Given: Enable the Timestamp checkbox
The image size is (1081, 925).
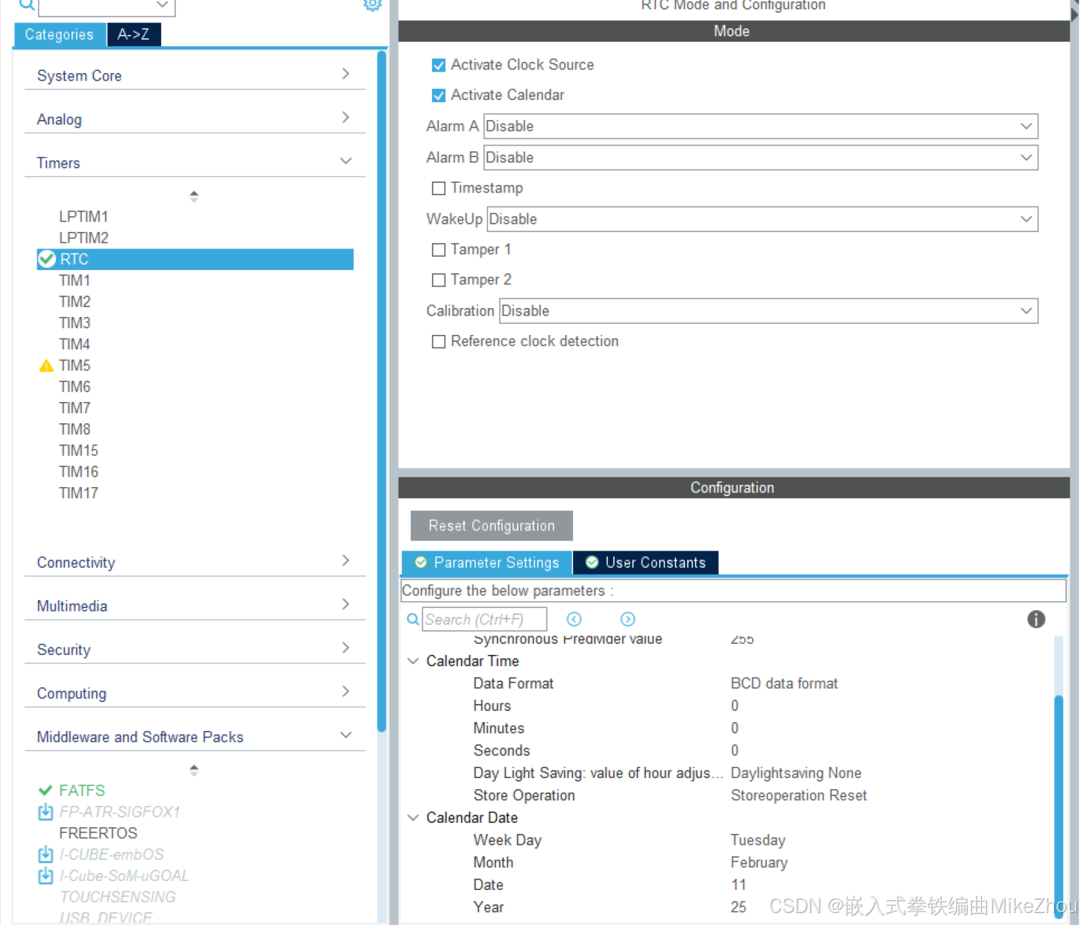Looking at the screenshot, I should pos(439,188).
